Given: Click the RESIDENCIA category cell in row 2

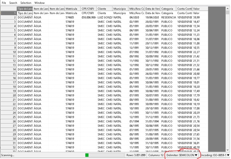Looking at the screenshot, I should [x=168, y=17].
